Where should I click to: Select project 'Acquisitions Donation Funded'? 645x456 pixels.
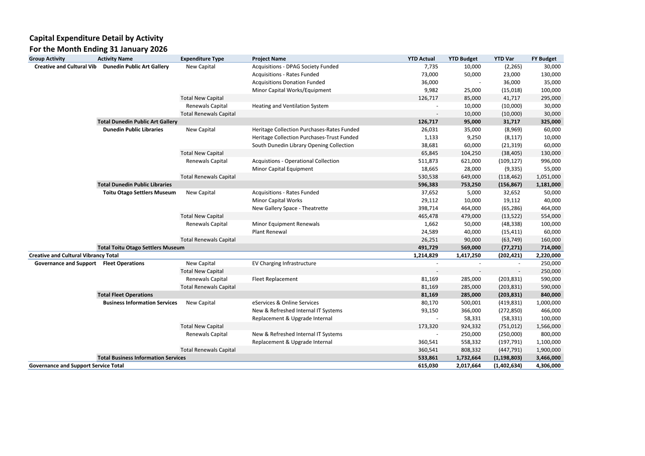pyautogui.click(x=289, y=82)
